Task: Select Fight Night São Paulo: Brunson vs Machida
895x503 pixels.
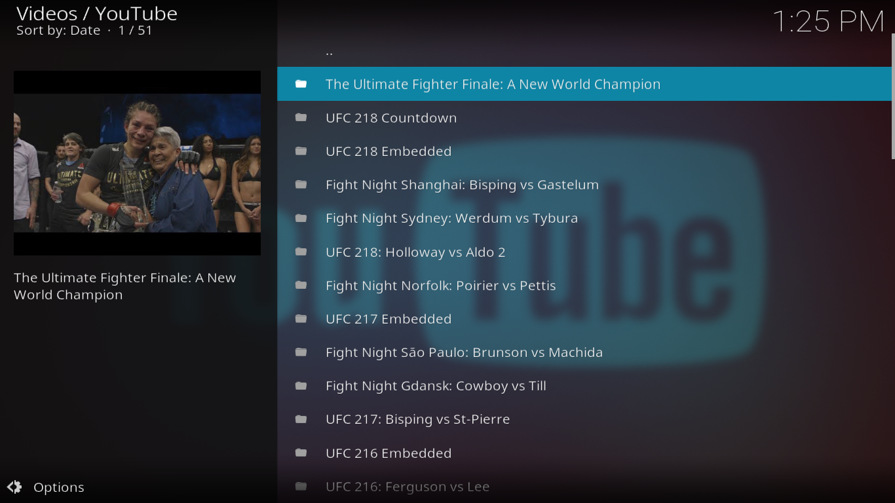Action: click(x=464, y=352)
